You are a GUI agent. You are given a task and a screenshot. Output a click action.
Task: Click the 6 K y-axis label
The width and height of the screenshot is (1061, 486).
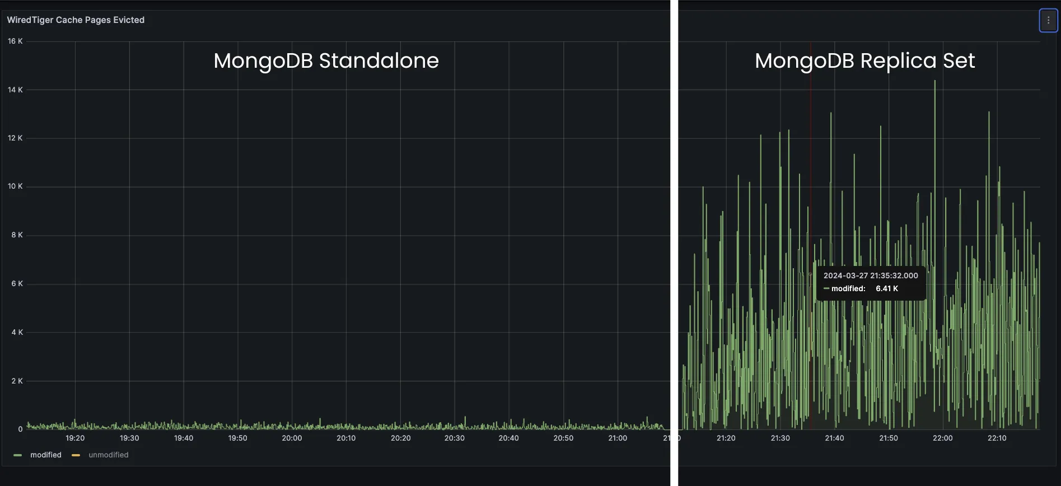pyautogui.click(x=17, y=283)
